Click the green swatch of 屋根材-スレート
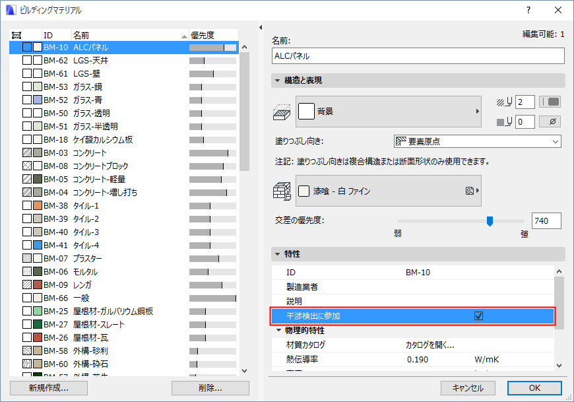Image resolution: width=574 pixels, height=402 pixels. (38, 324)
